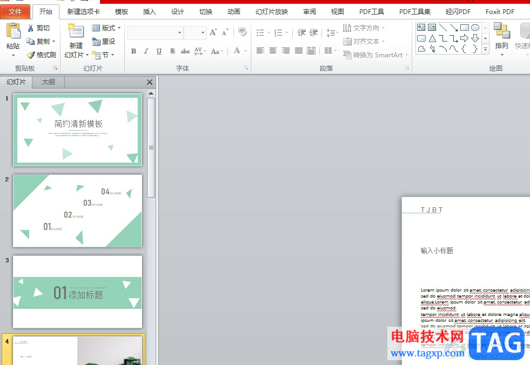This screenshot has height=365, width=530.
Task: Select slide 2 thumbnail
Action: click(77, 211)
